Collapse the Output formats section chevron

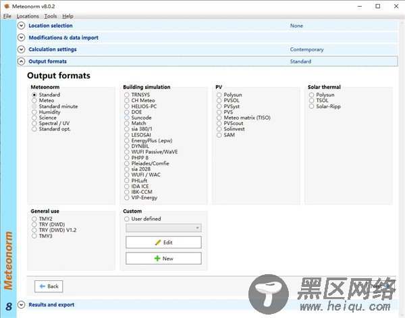coord(21,61)
